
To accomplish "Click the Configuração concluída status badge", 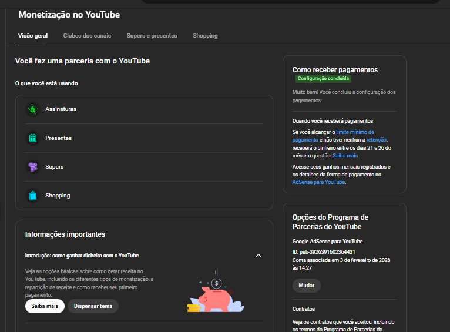I will [323, 78].
